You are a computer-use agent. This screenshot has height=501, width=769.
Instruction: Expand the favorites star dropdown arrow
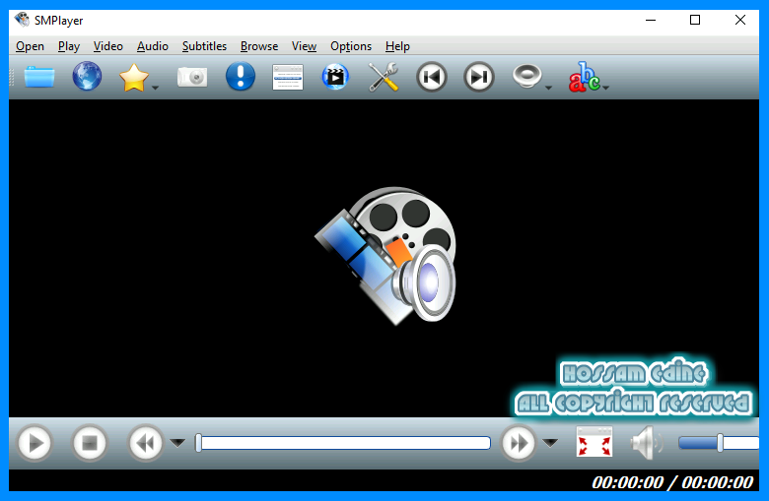pyautogui.click(x=156, y=88)
